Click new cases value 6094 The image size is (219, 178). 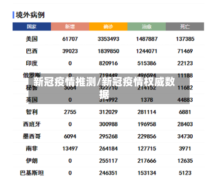(70, 136)
